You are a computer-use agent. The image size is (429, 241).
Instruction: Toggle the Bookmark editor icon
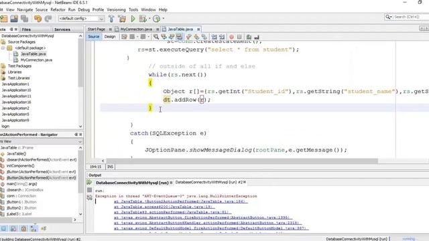click(x=204, y=37)
